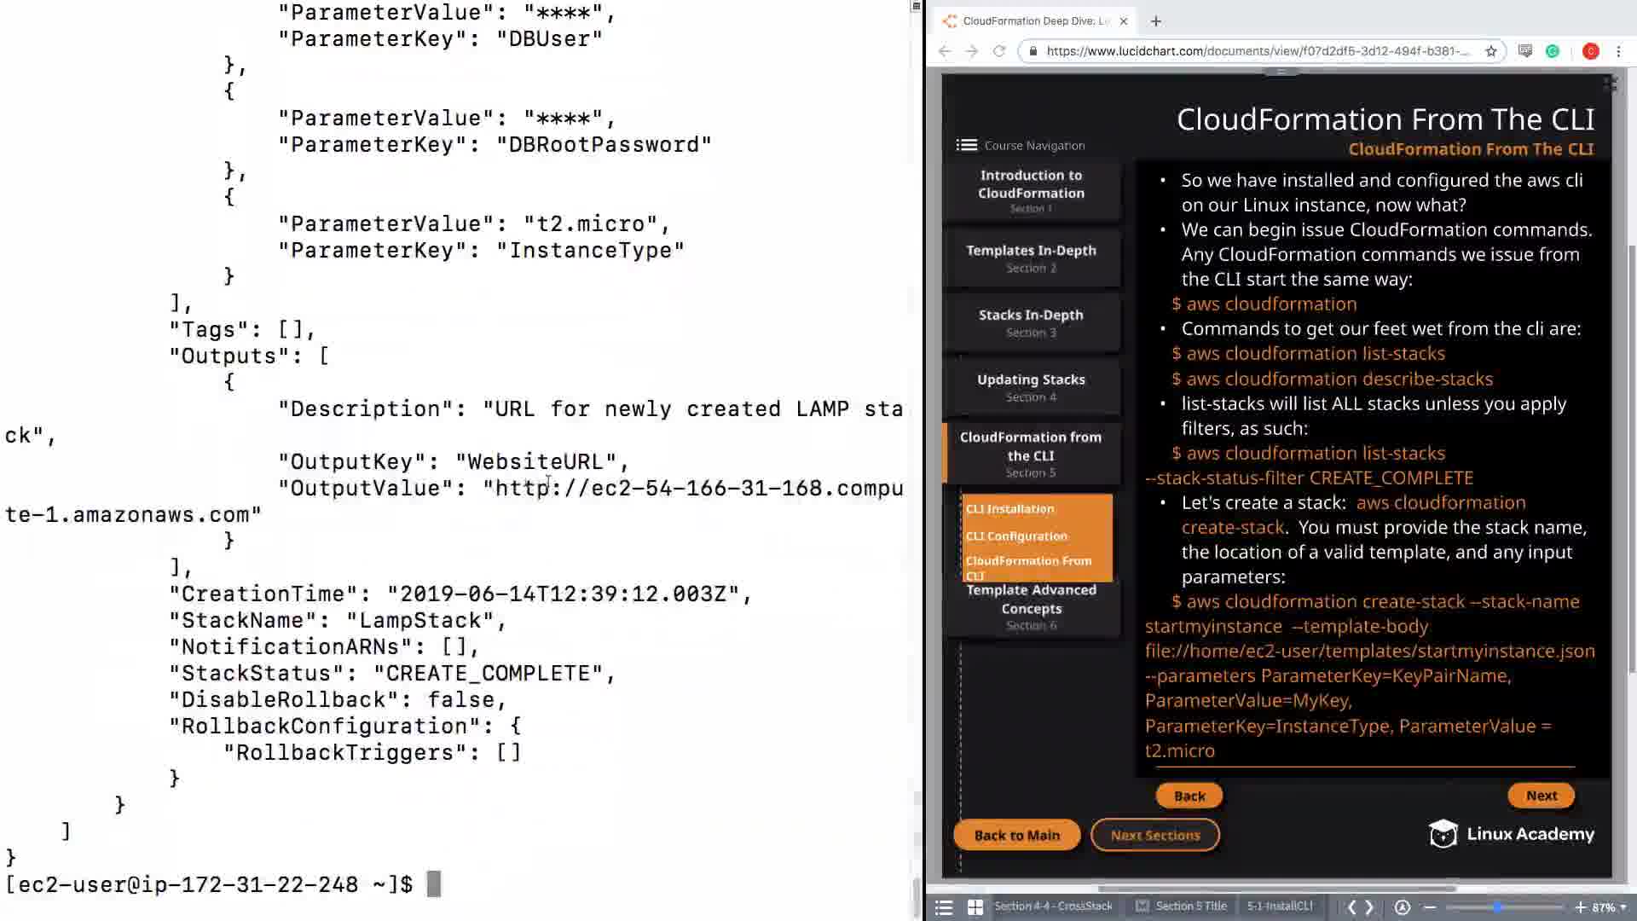
Task: Switch to grid view of pages
Action: [975, 907]
